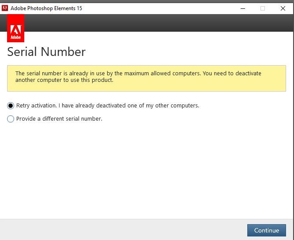Minimize the Photoshop Elements 15 window
294x240 pixels.
[243, 8]
